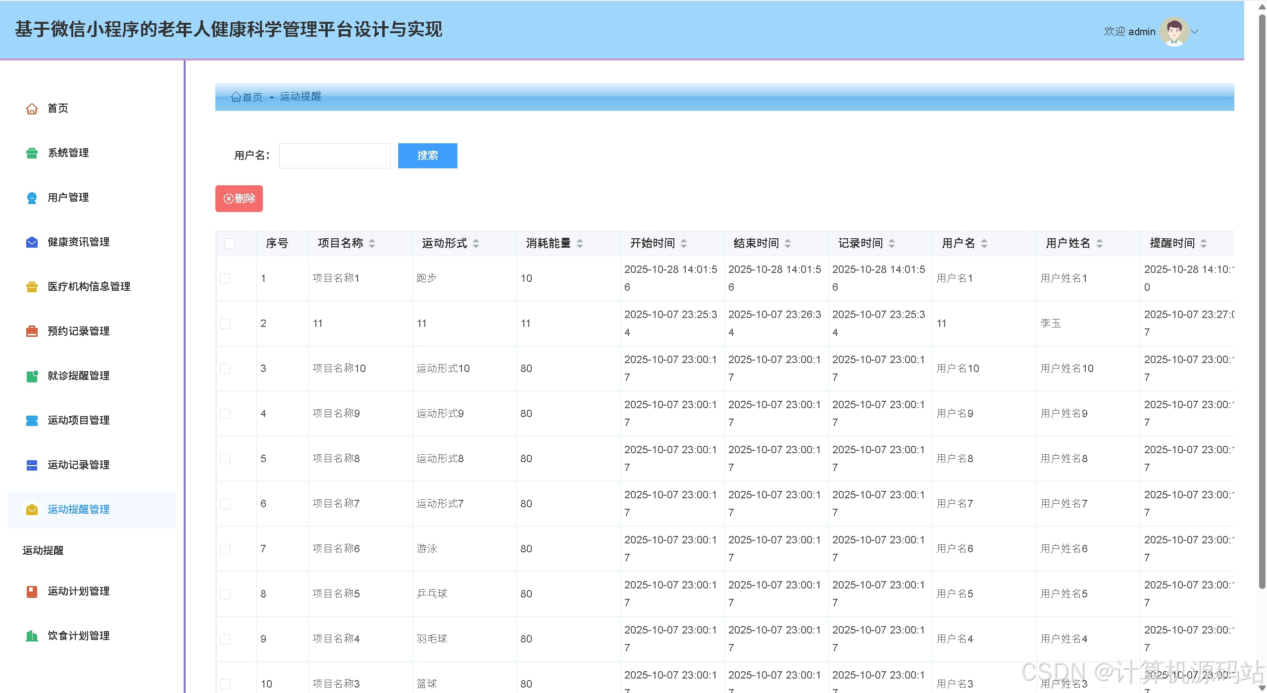
Task: Check the row for 项目名称8
Action: [225, 459]
